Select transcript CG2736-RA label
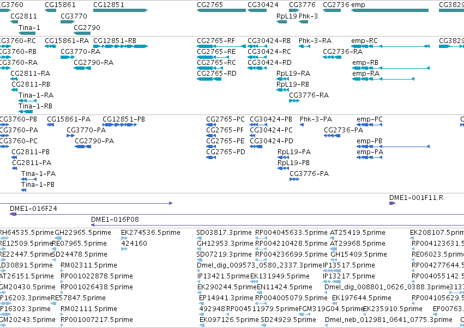 coord(342,51)
